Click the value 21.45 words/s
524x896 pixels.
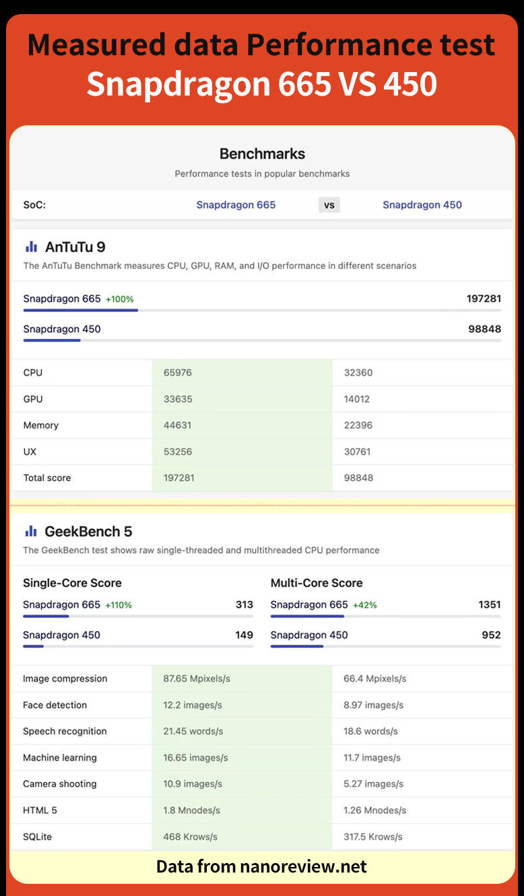pyautogui.click(x=193, y=731)
